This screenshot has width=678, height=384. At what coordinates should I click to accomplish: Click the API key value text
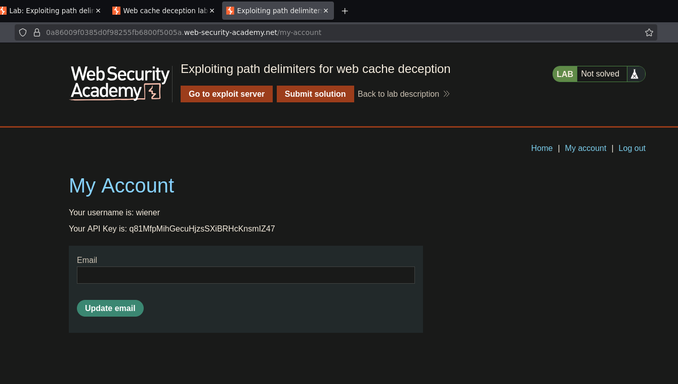202,229
